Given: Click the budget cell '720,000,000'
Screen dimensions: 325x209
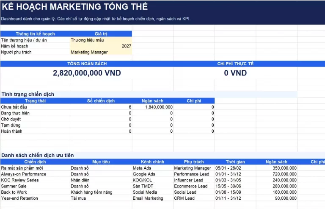Looking at the screenshot, I should [x=276, y=174].
